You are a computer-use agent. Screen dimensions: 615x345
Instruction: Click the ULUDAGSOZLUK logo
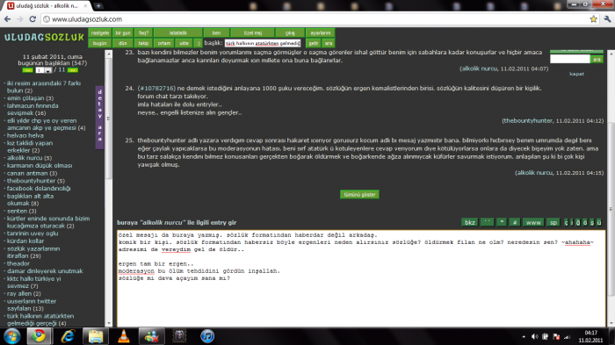pyautogui.click(x=44, y=37)
